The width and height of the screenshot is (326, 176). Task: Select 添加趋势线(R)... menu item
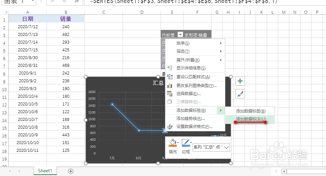click(195, 119)
